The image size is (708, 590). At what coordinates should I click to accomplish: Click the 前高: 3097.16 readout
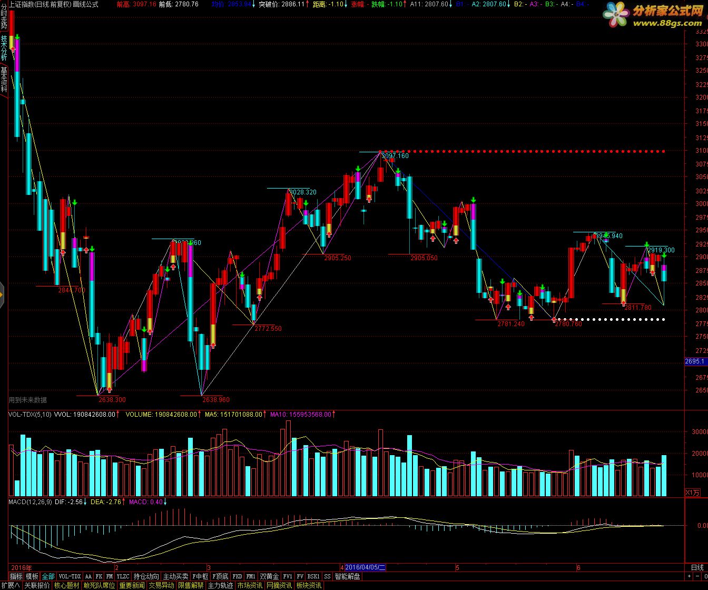click(x=136, y=4)
